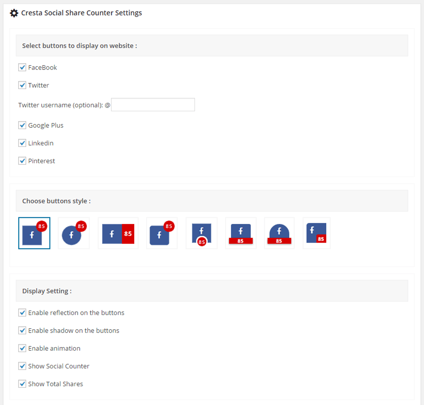Choose the circle button style
Viewport: 424px width, 405px height.
pyautogui.click(x=74, y=233)
